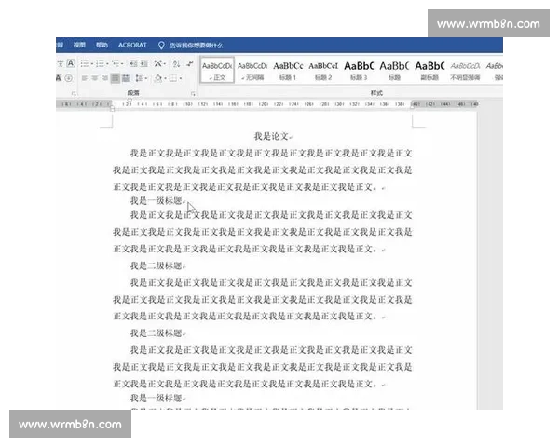The width and height of the screenshot is (559, 447).
Task: Expand the Chinese typography layout dropdown arrow
Action: 164,64
